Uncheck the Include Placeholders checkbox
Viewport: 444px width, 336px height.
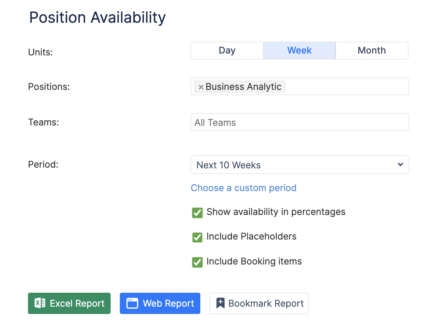pos(197,237)
